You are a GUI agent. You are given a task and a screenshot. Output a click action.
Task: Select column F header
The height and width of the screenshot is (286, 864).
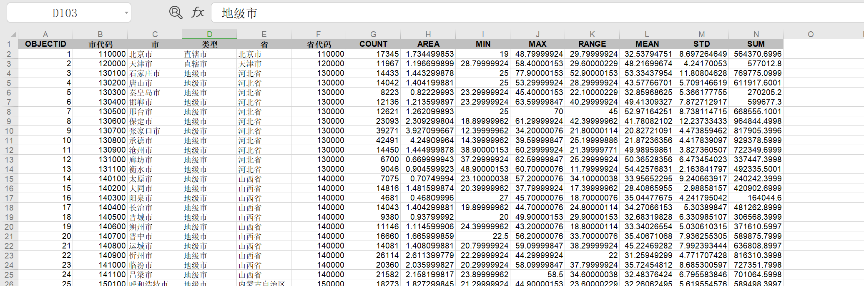pyautogui.click(x=319, y=34)
